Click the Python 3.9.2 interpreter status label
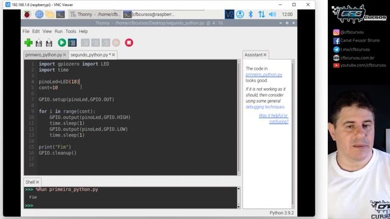The height and width of the screenshot is (219, 390). (x=282, y=213)
